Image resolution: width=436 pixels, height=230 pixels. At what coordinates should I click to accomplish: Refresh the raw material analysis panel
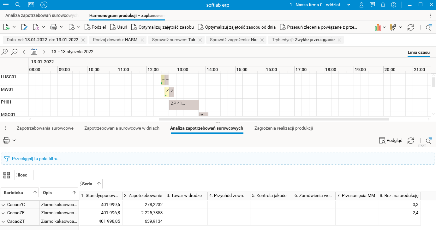411,141
